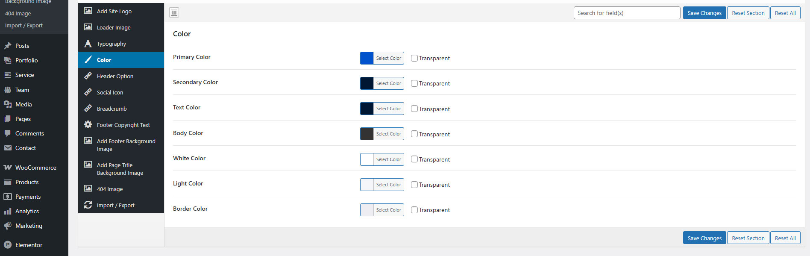810x256 pixels.
Task: Click the WooCommerce icon in sidebar
Action: (8, 168)
